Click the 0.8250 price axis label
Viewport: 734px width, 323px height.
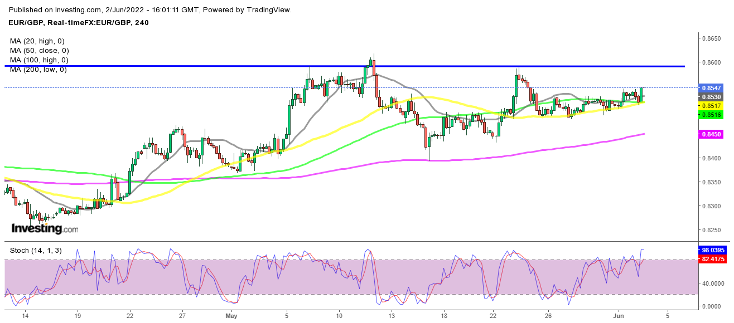713,230
